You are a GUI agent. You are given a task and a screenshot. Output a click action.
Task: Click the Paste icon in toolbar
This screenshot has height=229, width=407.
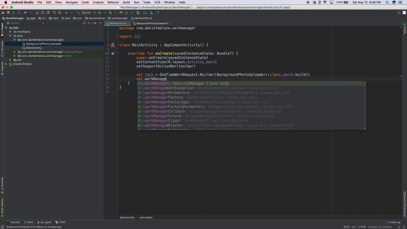tap(48, 13)
